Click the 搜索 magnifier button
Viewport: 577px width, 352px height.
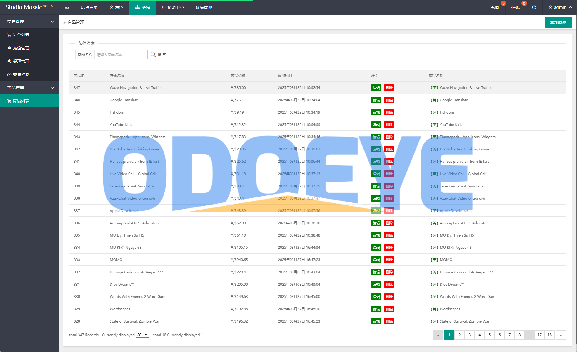[x=158, y=54]
